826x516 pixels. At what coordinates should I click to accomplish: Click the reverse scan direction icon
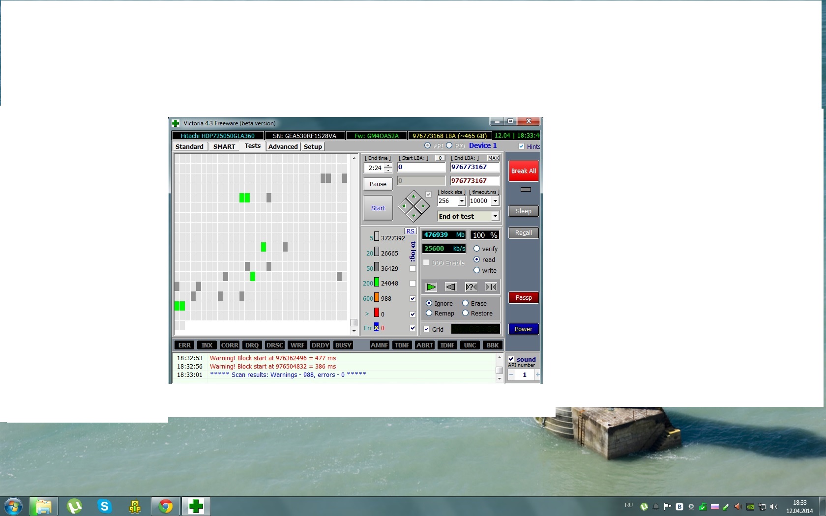point(451,287)
